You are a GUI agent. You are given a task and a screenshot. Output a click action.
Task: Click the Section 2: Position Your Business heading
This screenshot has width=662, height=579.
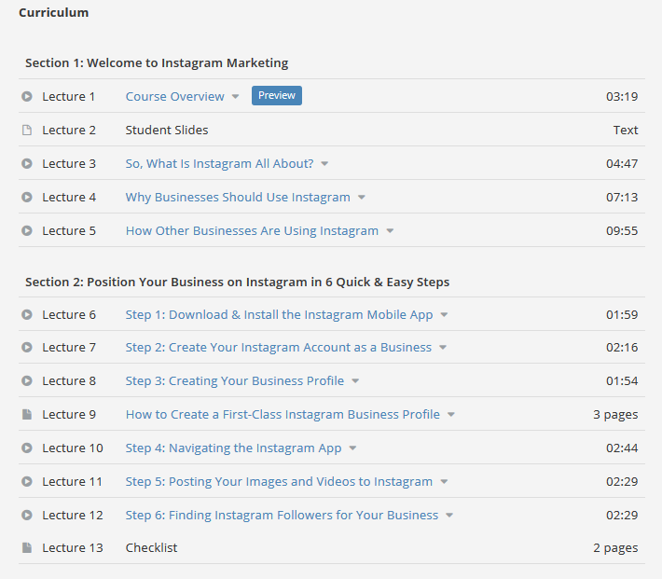coord(237,283)
